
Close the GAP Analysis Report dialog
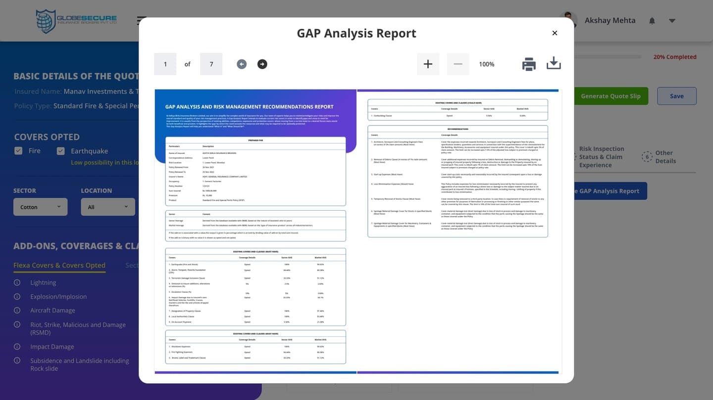point(555,33)
